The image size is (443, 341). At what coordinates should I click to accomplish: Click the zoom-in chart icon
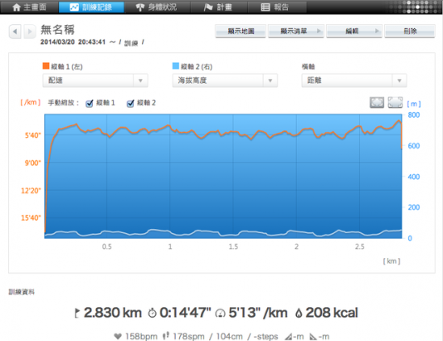coord(377,102)
